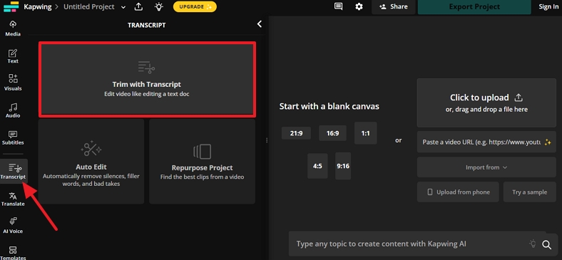Click the Click to upload area
562x260 pixels.
(486, 103)
